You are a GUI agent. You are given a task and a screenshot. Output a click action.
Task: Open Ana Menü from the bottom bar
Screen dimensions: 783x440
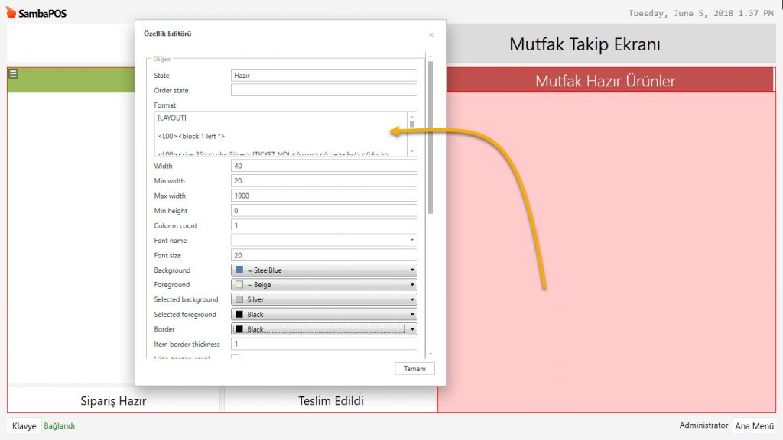(753, 426)
